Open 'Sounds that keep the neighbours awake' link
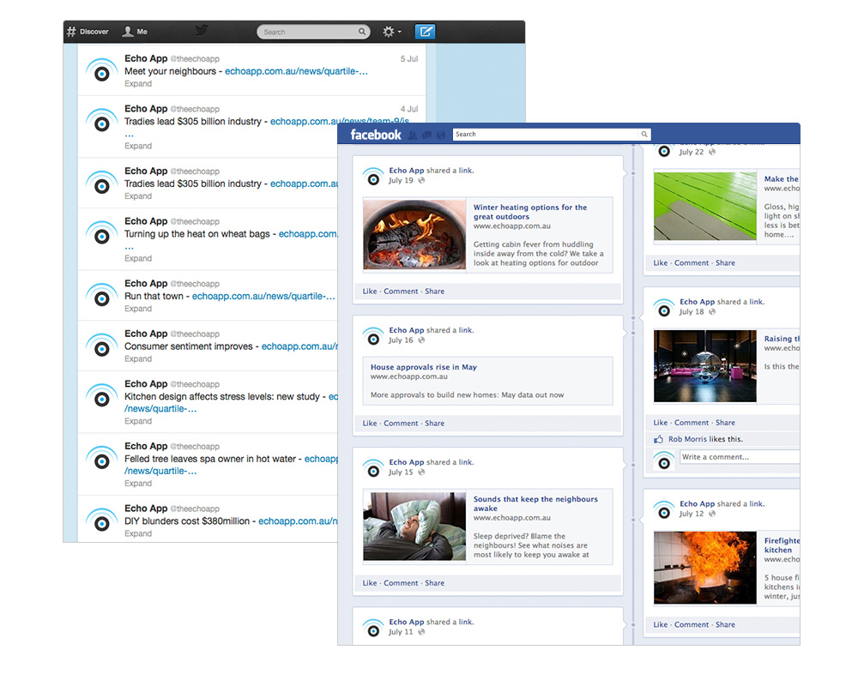 (535, 503)
